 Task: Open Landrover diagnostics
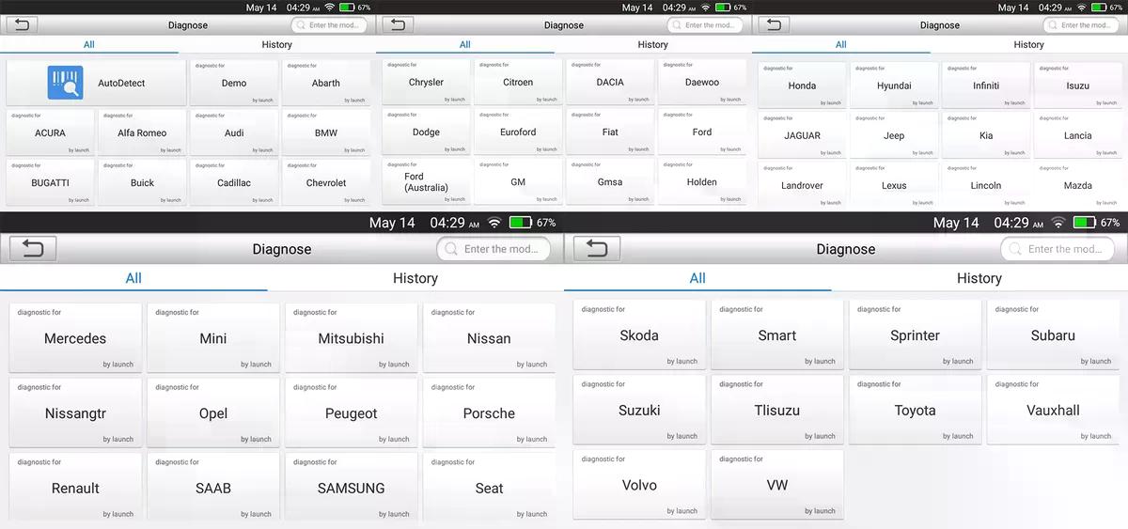click(802, 185)
